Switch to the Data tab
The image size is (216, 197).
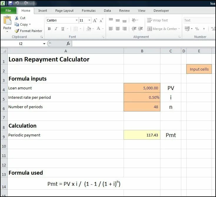[x=107, y=11]
